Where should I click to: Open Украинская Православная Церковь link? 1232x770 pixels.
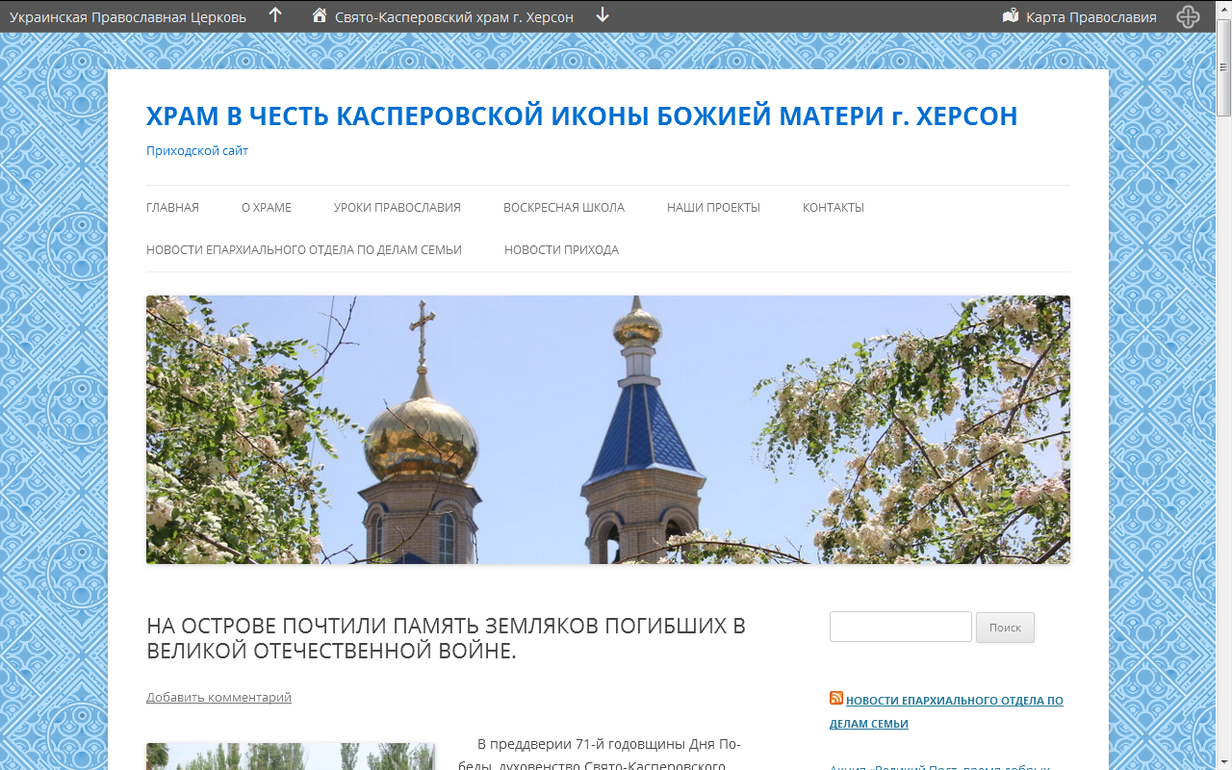(x=128, y=16)
